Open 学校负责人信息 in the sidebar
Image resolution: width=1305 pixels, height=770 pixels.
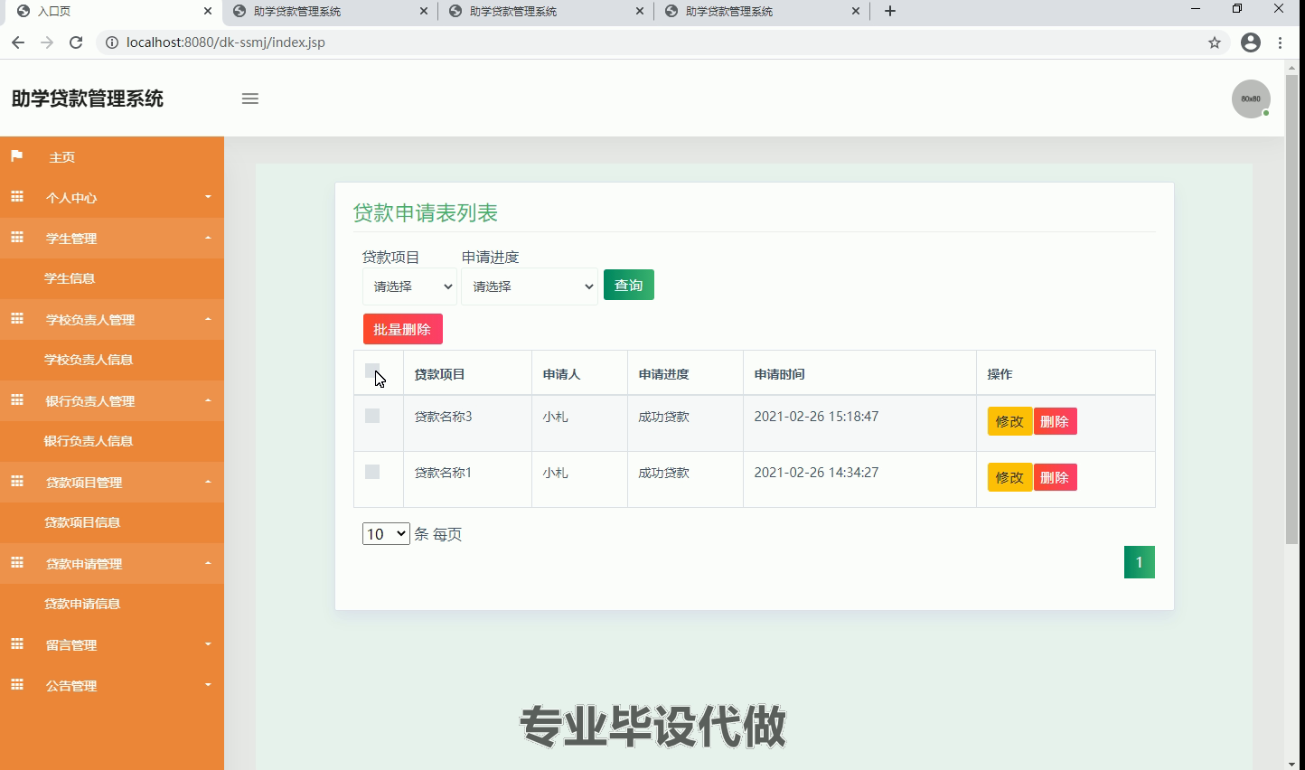(x=112, y=360)
